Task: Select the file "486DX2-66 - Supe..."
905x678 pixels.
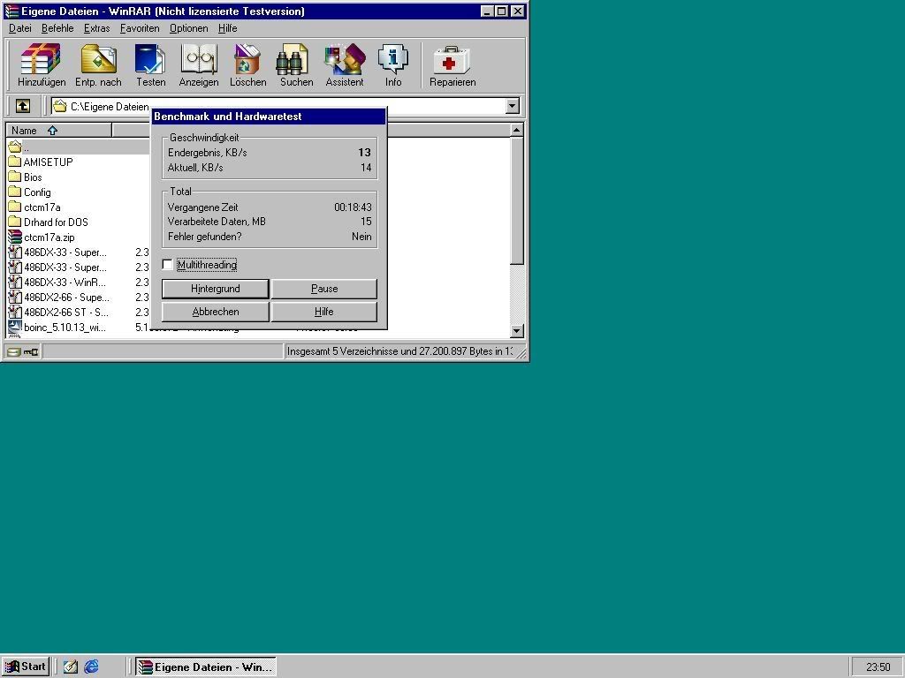Action: click(x=59, y=297)
